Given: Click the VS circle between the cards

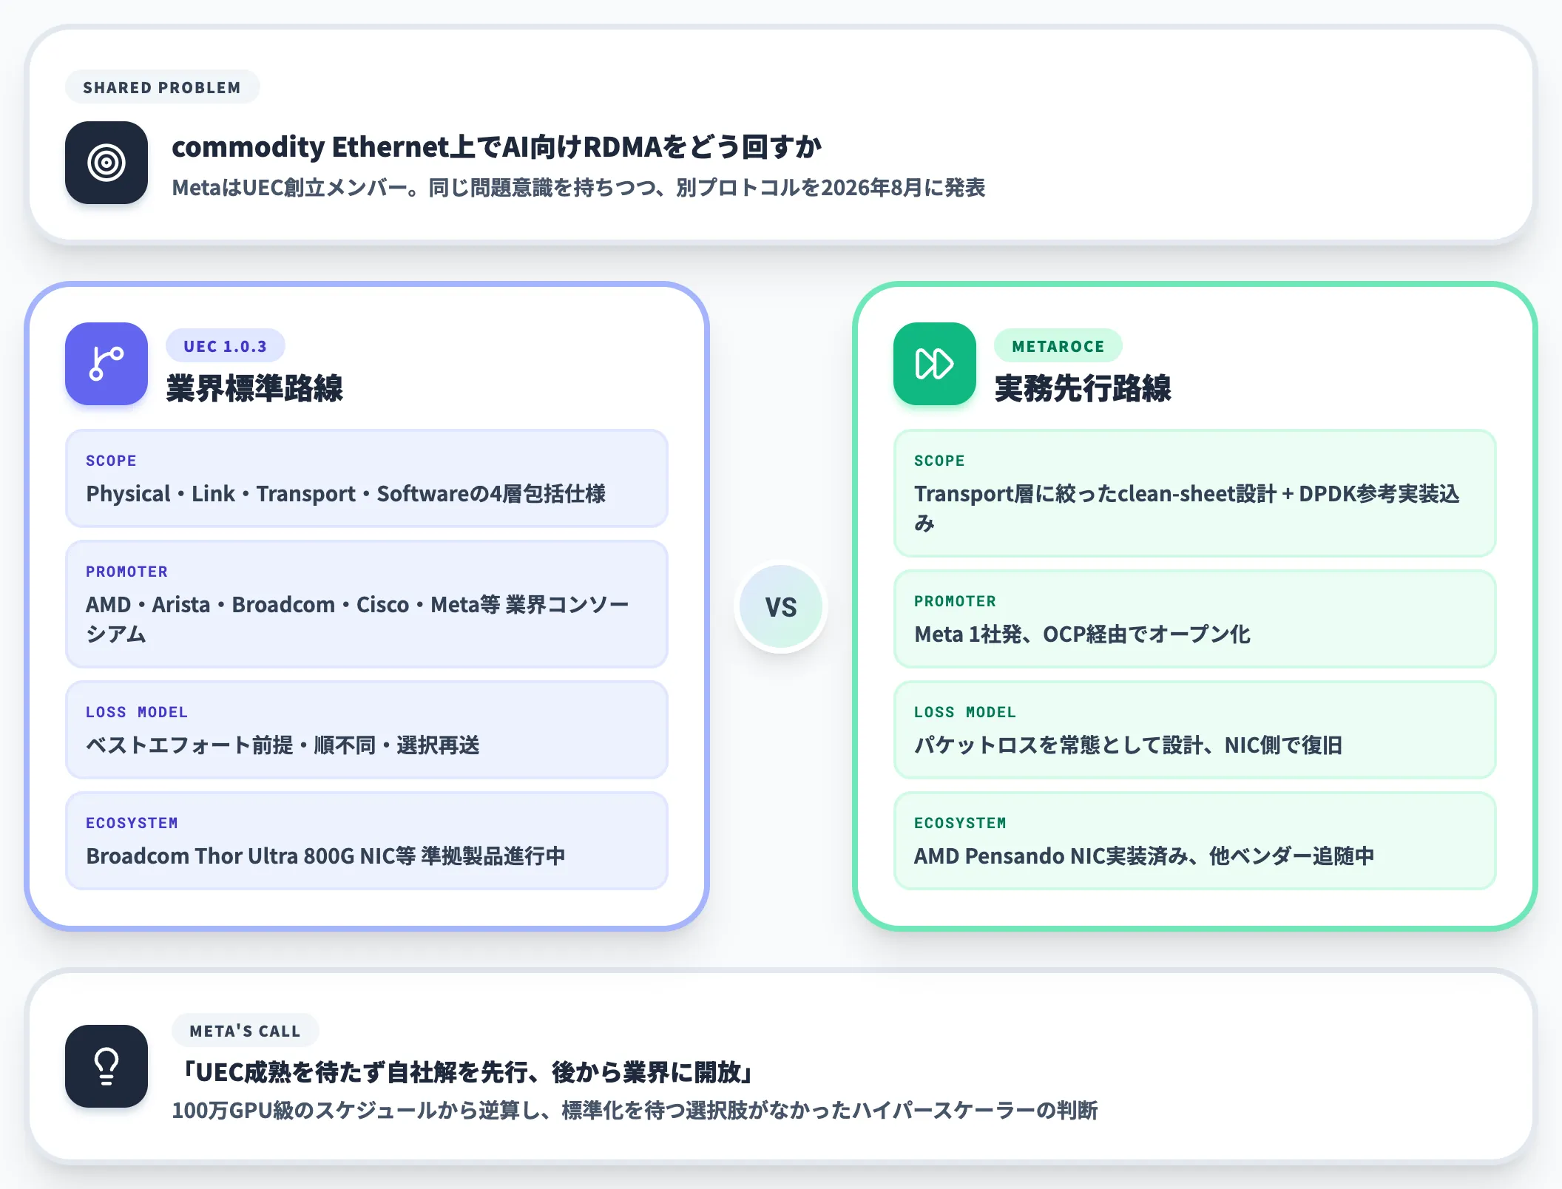Looking at the screenshot, I should tap(781, 606).
